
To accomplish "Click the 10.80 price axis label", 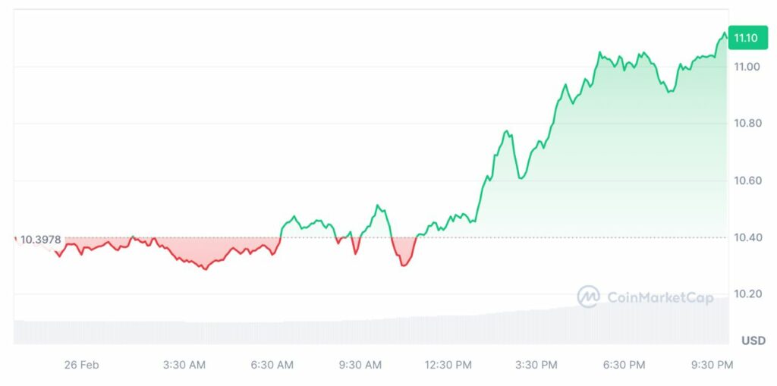I will [747, 124].
